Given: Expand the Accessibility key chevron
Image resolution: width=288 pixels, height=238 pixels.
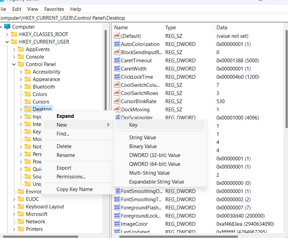Looking at the screenshot, I should coord(21,72).
